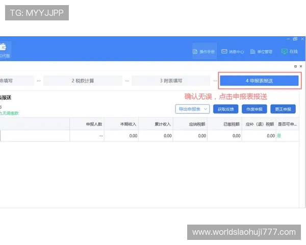The width and height of the screenshot is (306, 245).
Task: Click the 累计收入 column header
Action: point(156,124)
